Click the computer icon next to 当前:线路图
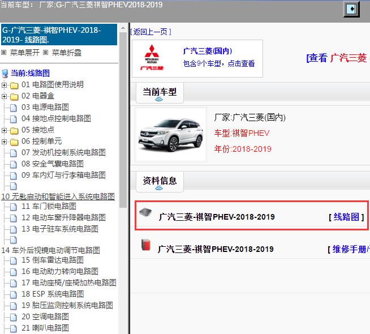370x334 pixels. click(5, 74)
